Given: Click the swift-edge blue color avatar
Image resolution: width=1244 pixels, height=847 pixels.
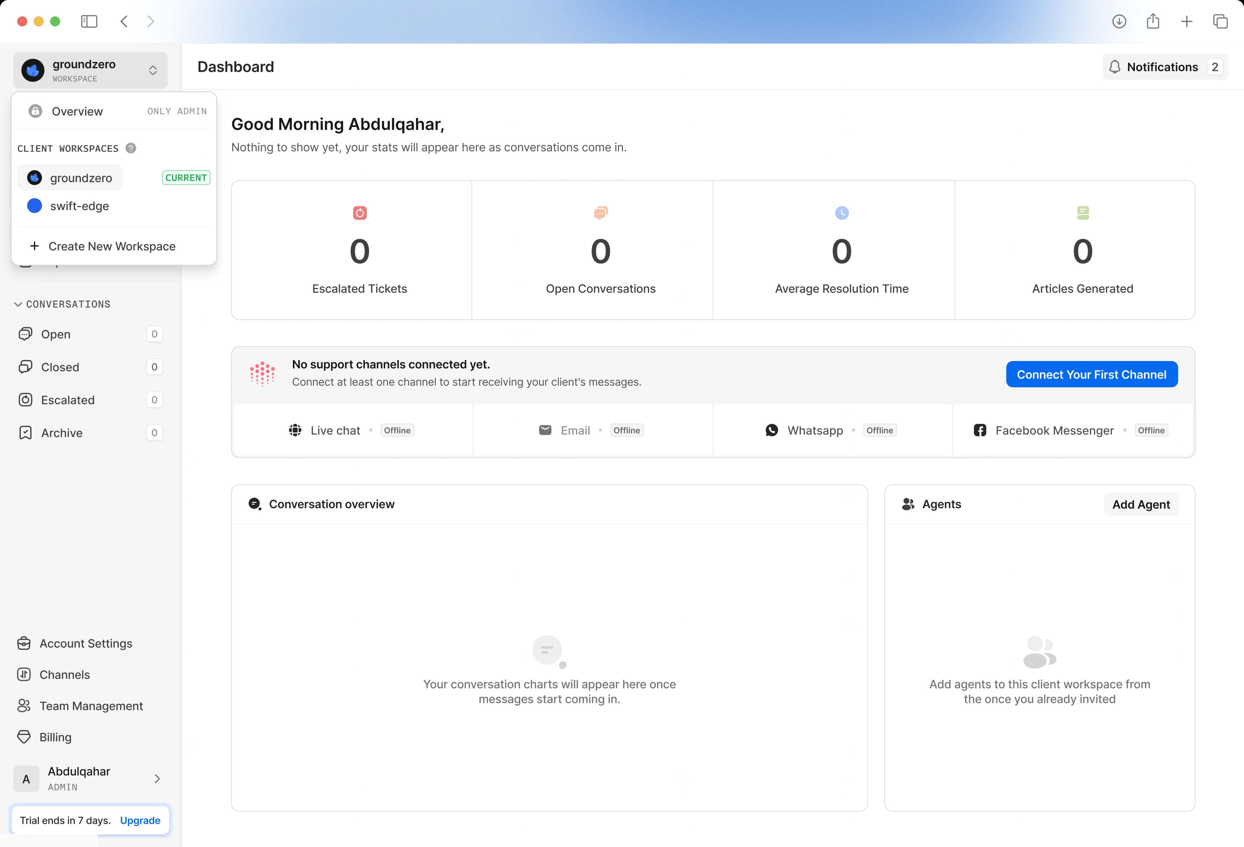Looking at the screenshot, I should pyautogui.click(x=34, y=206).
